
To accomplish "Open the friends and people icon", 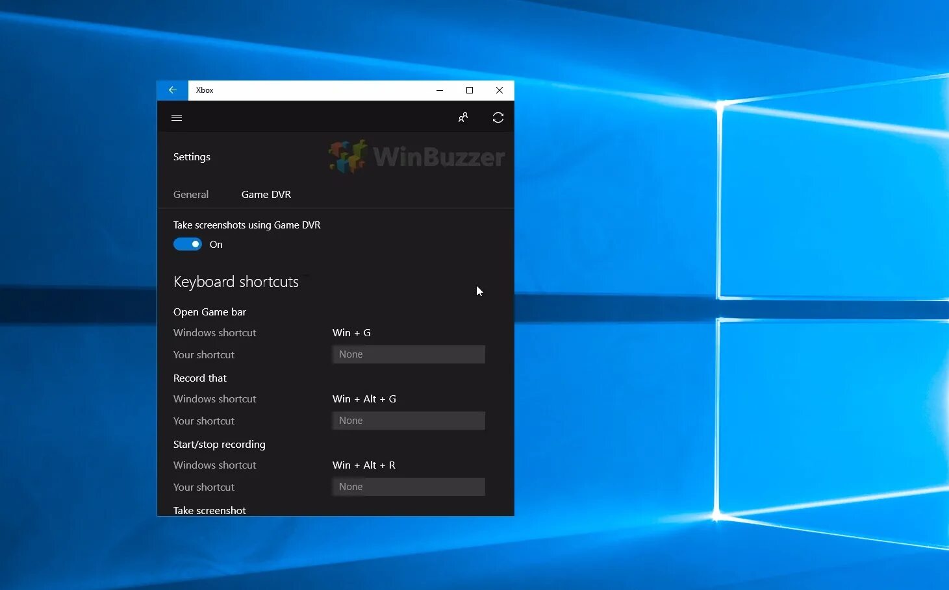I will pos(463,117).
